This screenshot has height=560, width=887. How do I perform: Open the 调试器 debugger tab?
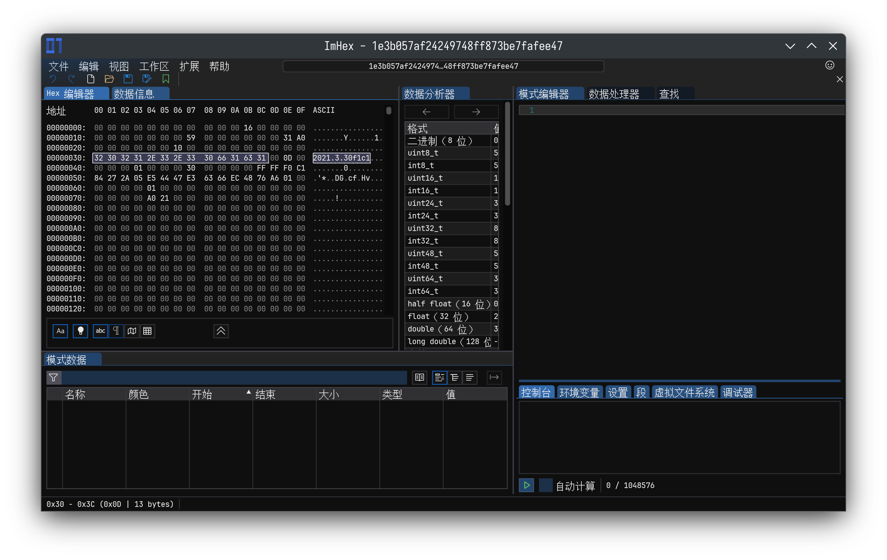[x=738, y=392]
